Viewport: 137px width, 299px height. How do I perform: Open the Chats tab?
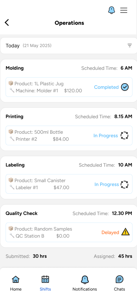click(x=119, y=283)
